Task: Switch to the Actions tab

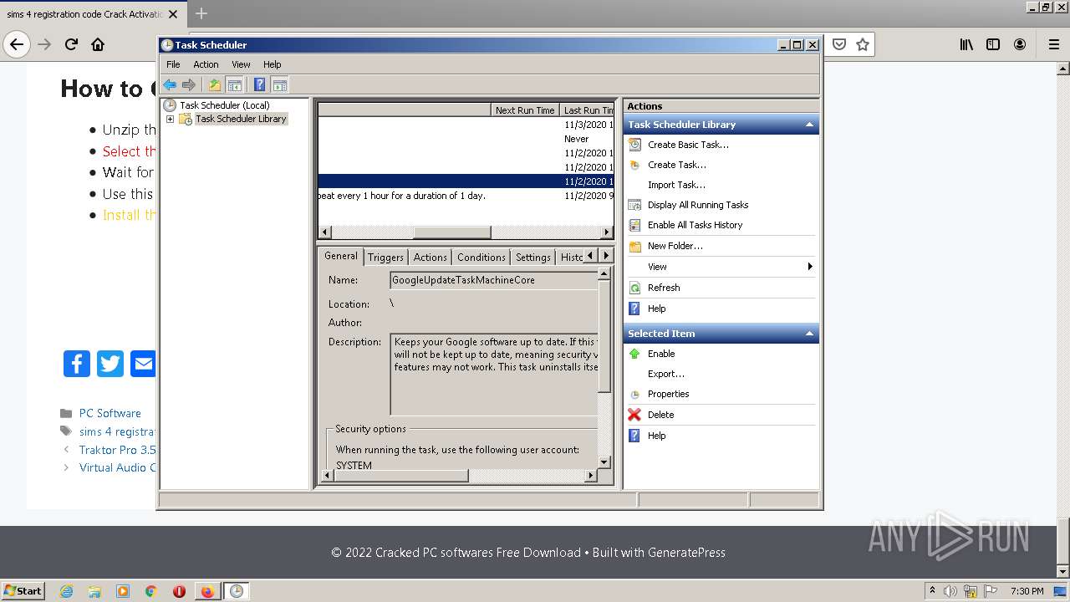Action: point(431,258)
